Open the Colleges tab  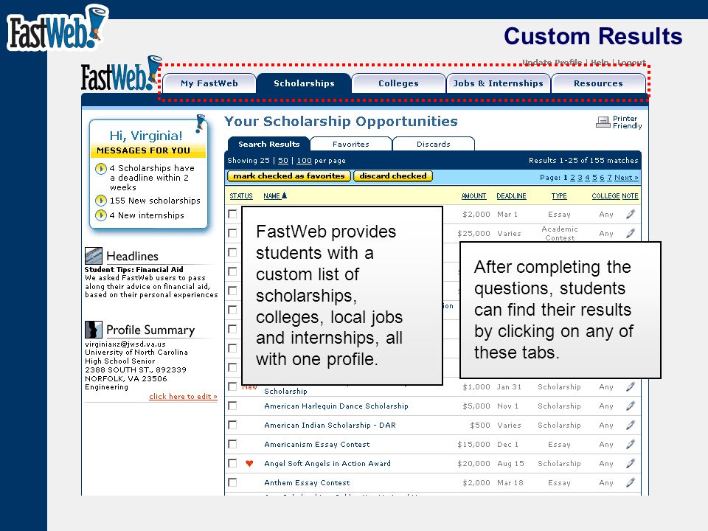[x=398, y=83]
